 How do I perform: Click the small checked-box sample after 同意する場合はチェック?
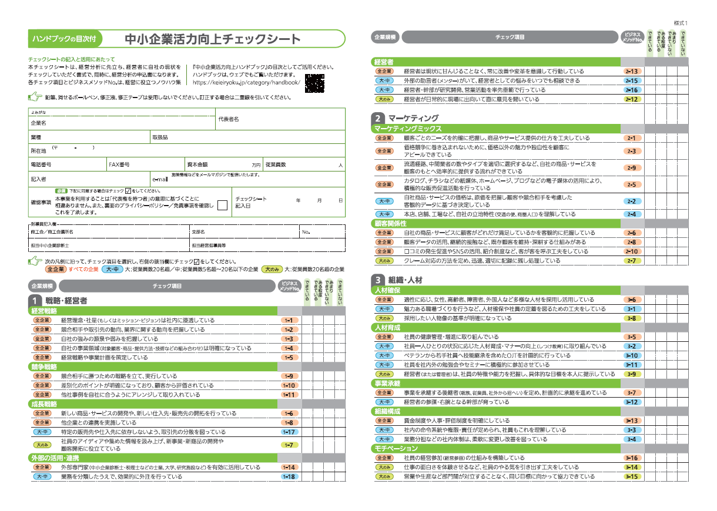click(128, 191)
